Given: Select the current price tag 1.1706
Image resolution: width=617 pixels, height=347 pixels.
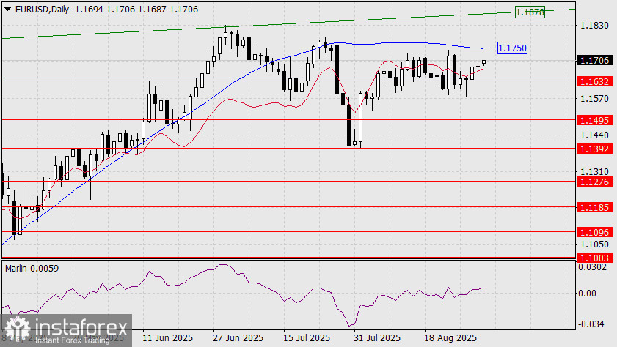Looking at the screenshot, I should (594, 61).
